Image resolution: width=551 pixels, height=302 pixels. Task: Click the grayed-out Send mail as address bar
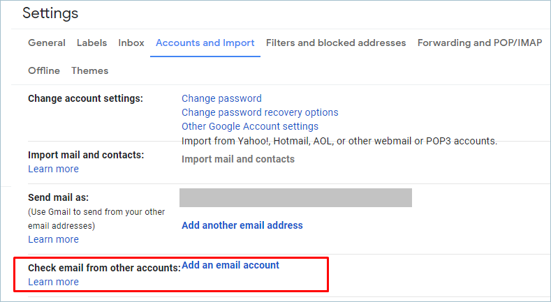pos(295,197)
